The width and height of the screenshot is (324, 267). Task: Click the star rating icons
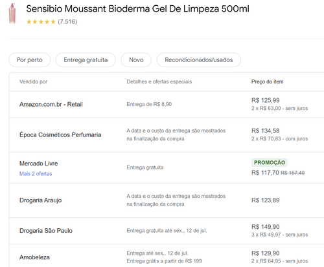click(x=41, y=22)
